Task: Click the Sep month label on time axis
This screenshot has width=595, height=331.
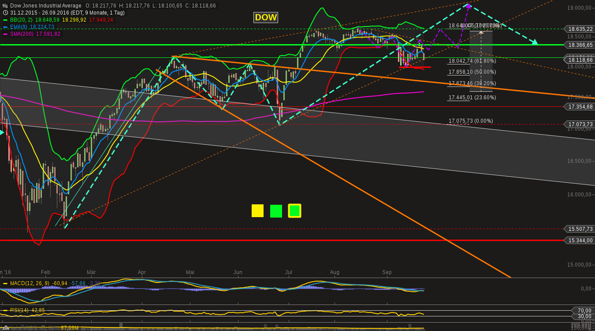Action: pos(387,272)
